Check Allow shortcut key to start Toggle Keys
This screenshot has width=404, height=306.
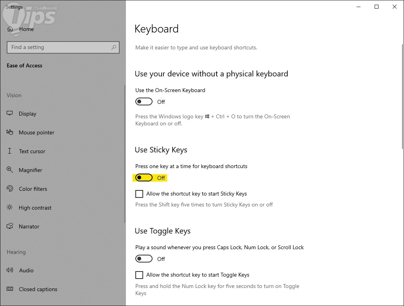pyautogui.click(x=139, y=275)
